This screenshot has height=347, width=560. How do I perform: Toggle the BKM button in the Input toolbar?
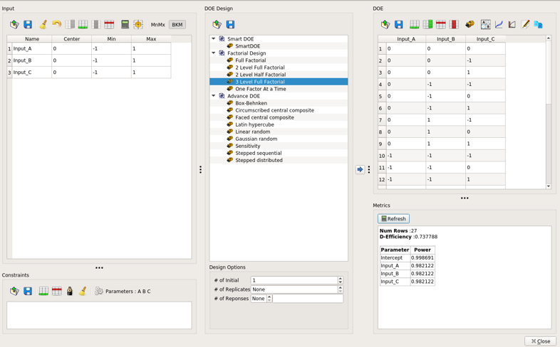point(177,25)
